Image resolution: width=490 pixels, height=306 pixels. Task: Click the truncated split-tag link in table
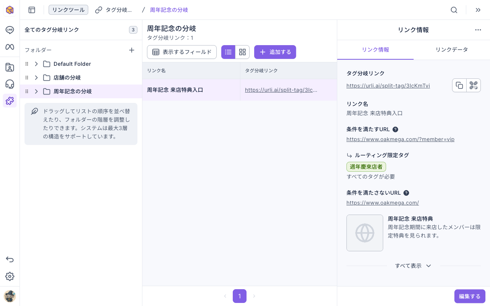tap(281, 90)
